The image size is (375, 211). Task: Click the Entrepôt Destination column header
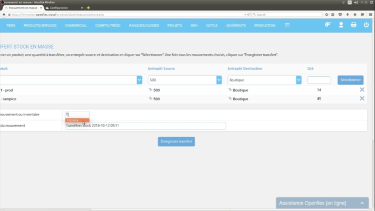pos(245,69)
